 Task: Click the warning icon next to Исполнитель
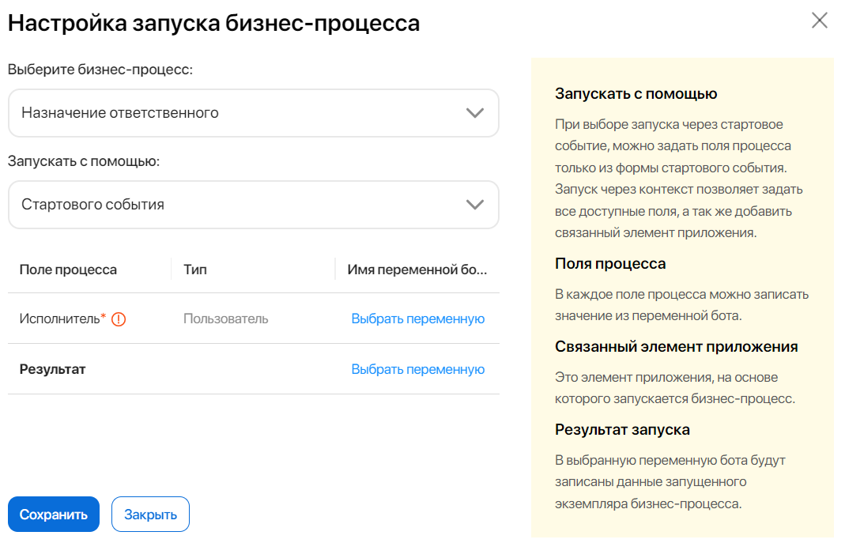point(119,319)
